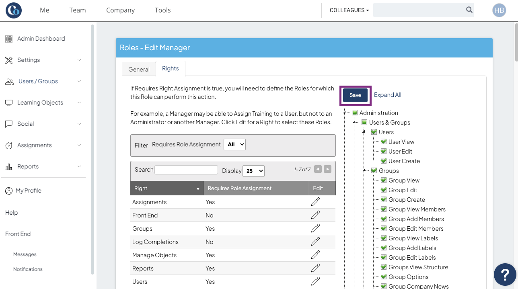The width and height of the screenshot is (518, 289).
Task: Edit the Reports right pencil icon
Action: tap(316, 268)
